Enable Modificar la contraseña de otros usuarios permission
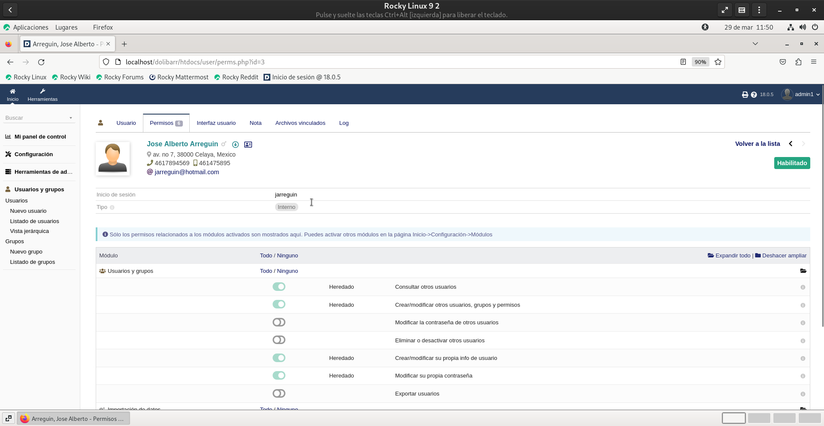Image resolution: width=824 pixels, height=426 pixels. pos(279,322)
